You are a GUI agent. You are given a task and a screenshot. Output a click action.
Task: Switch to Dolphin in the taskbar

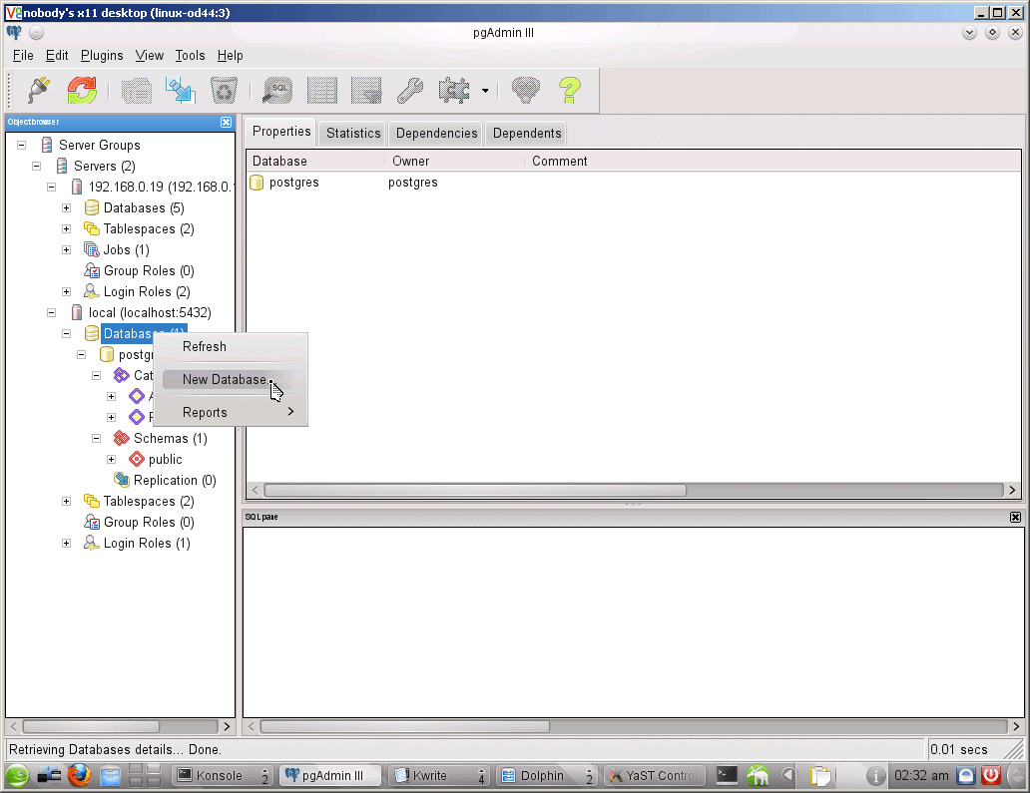(x=547, y=776)
